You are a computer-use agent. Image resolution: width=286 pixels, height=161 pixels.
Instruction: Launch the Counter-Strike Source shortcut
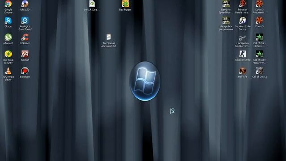tap(243, 21)
